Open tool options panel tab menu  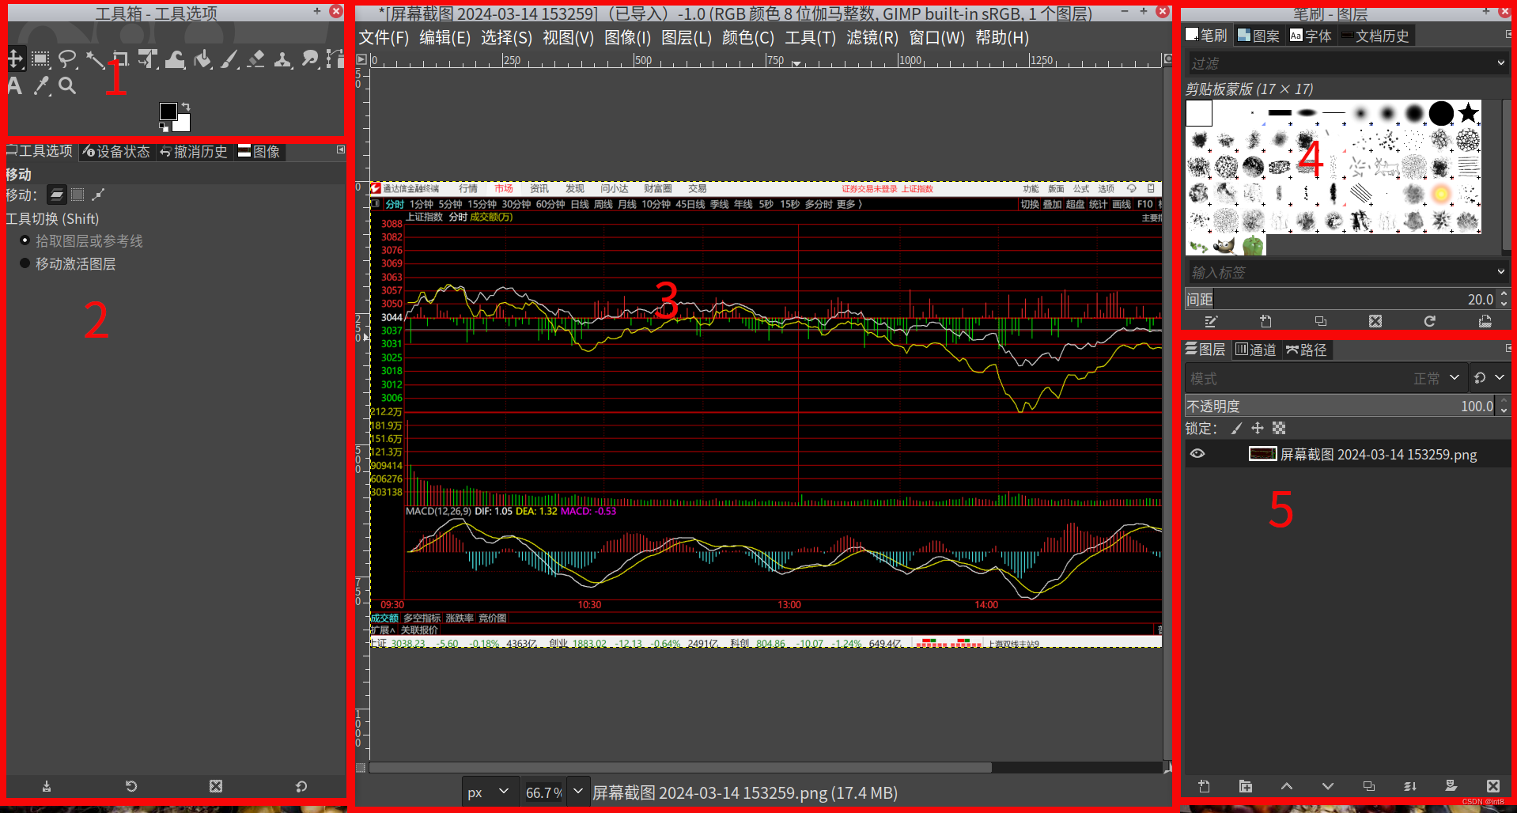click(x=341, y=149)
